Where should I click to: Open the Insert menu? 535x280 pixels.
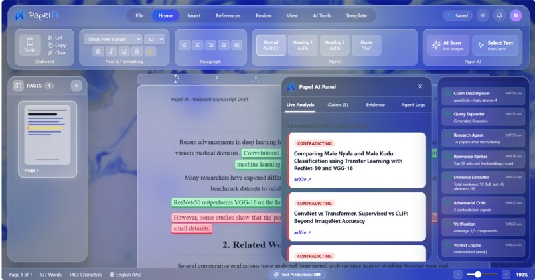tap(194, 16)
